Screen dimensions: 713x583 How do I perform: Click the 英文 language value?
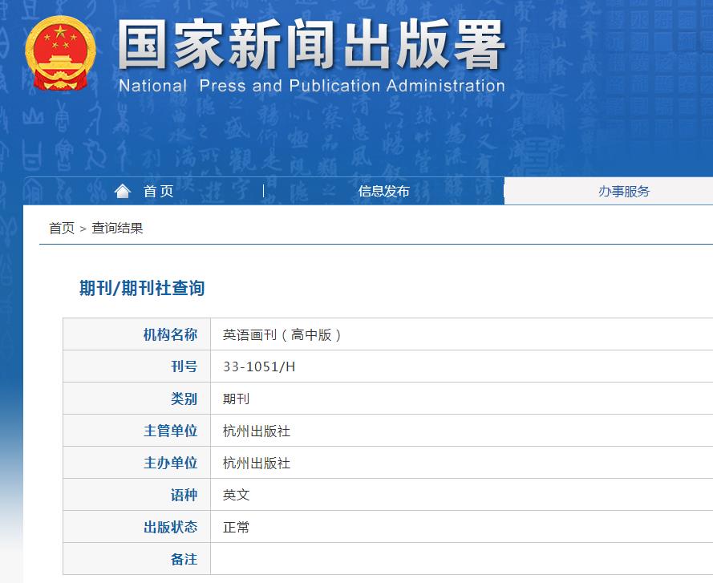coord(237,495)
